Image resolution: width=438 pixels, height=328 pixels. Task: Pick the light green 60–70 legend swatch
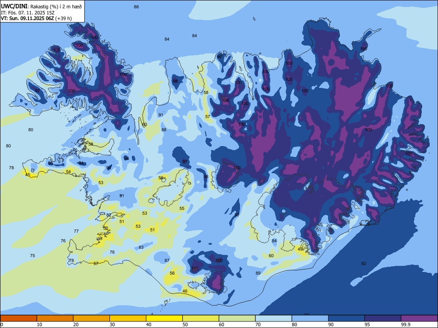tap(237, 318)
